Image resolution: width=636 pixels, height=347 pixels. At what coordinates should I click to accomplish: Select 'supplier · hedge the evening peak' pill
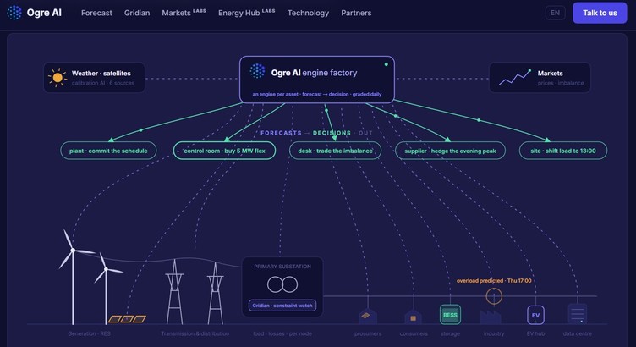450,151
